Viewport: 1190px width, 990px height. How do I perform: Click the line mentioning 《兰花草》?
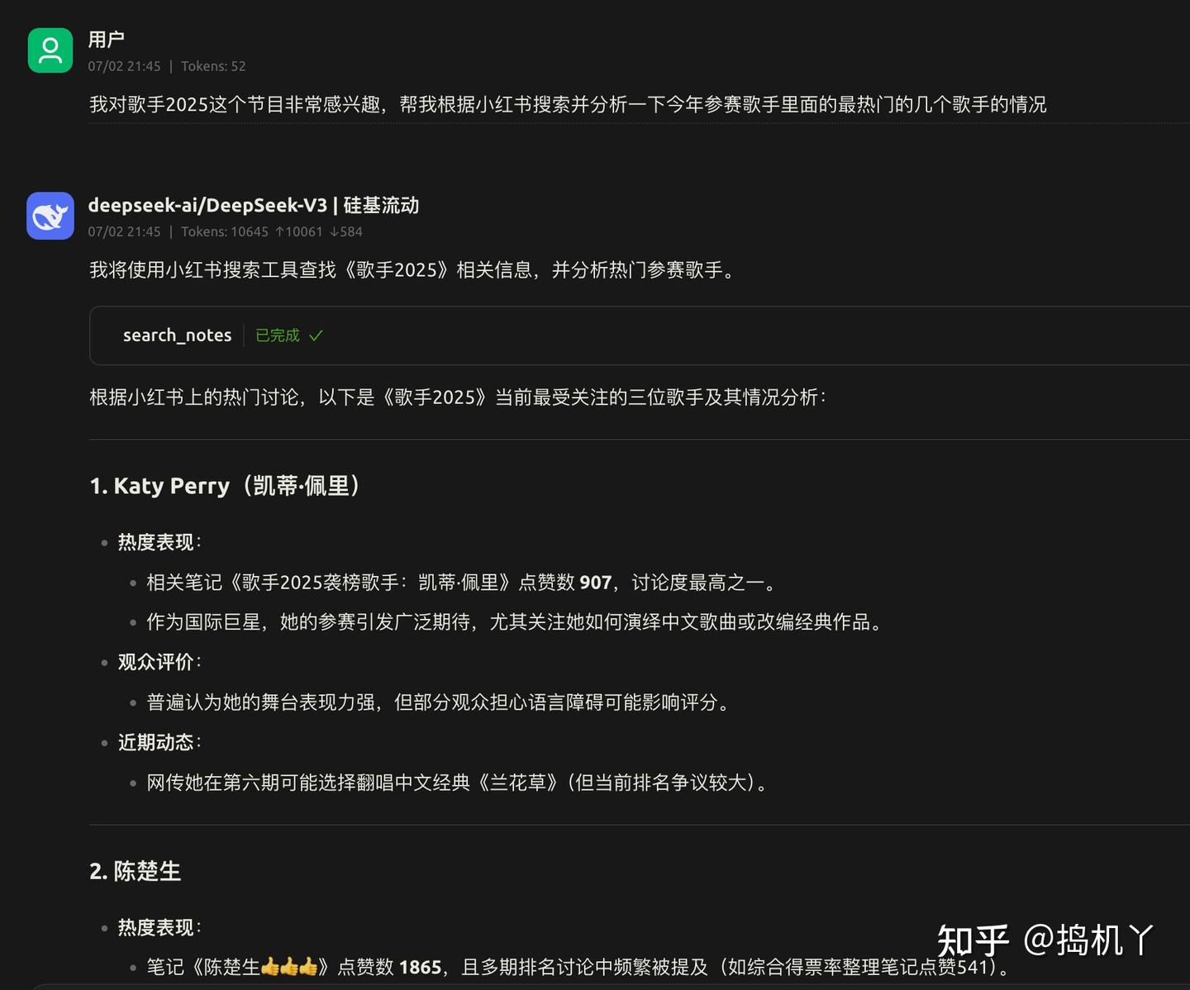pos(457,783)
